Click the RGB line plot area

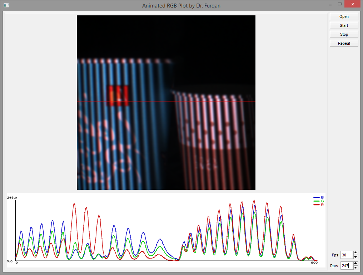tap(166, 230)
